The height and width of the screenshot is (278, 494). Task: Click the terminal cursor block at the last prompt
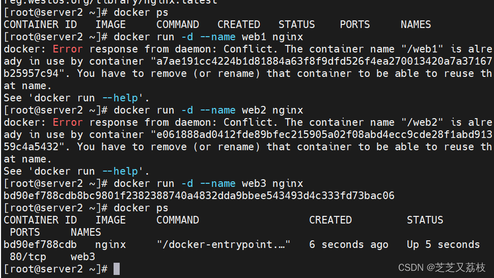(x=117, y=269)
